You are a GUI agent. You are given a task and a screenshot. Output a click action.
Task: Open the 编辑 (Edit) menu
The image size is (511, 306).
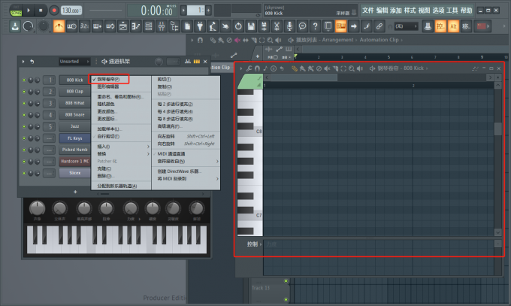[382, 11]
